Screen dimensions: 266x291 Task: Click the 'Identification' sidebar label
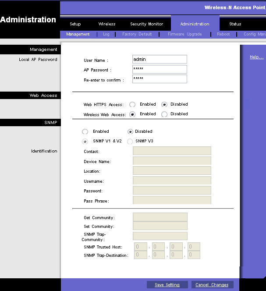(44, 151)
